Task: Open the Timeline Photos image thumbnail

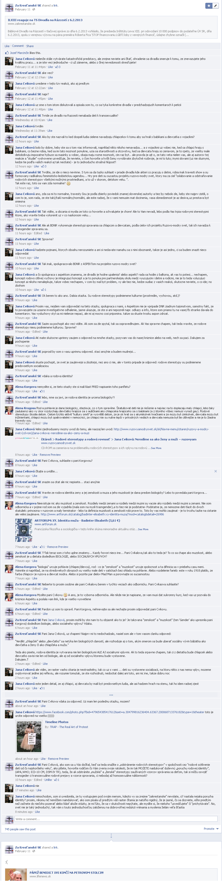Action: tap(29, 737)
